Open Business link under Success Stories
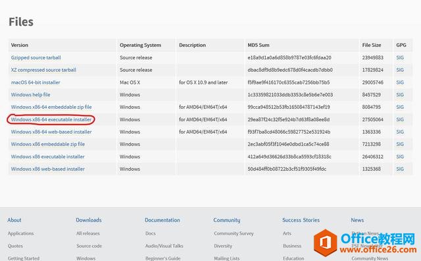This screenshot has width=421, height=261. [292, 246]
